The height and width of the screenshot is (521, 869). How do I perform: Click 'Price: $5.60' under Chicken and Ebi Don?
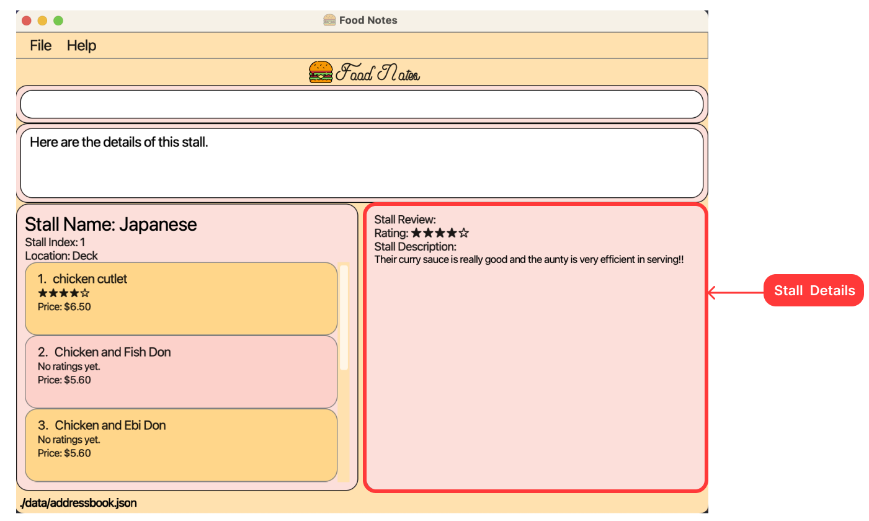pos(65,453)
